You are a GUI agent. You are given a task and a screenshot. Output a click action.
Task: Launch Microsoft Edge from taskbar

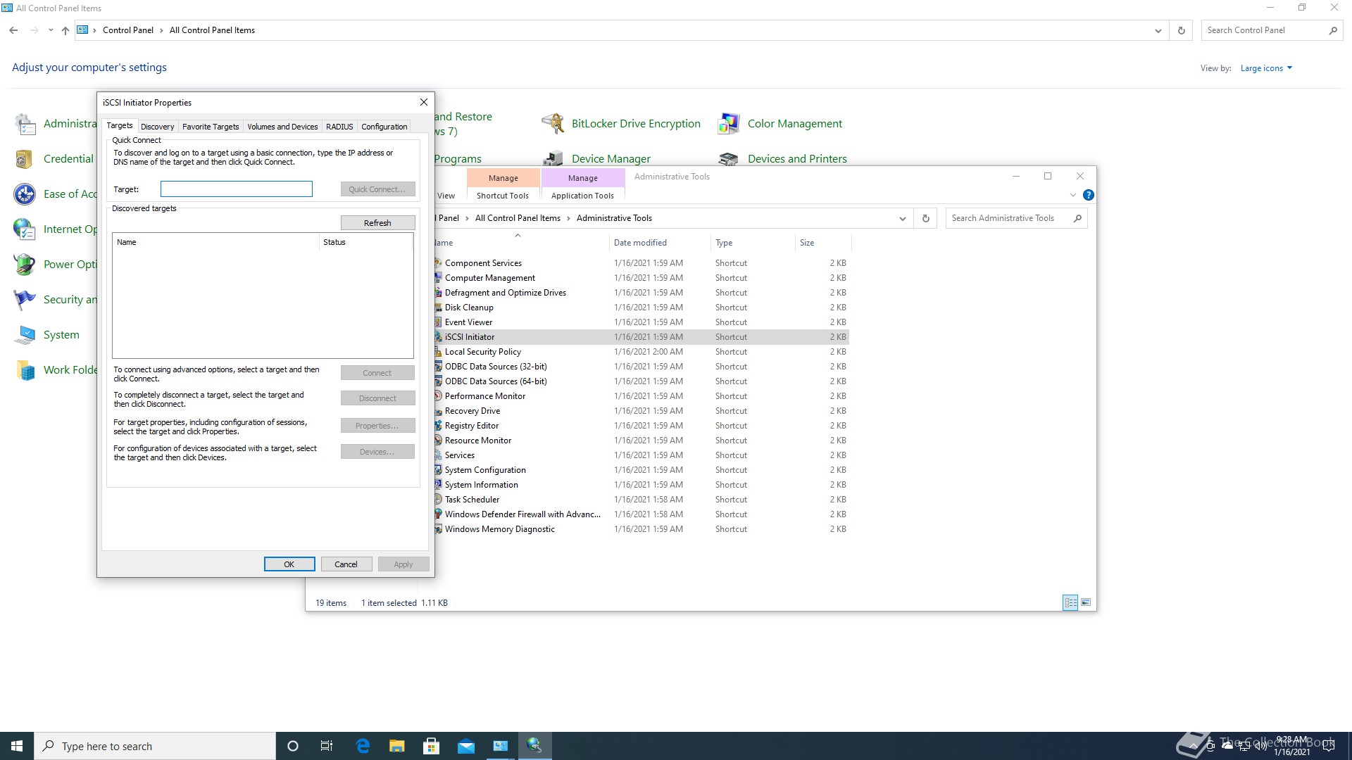click(363, 746)
